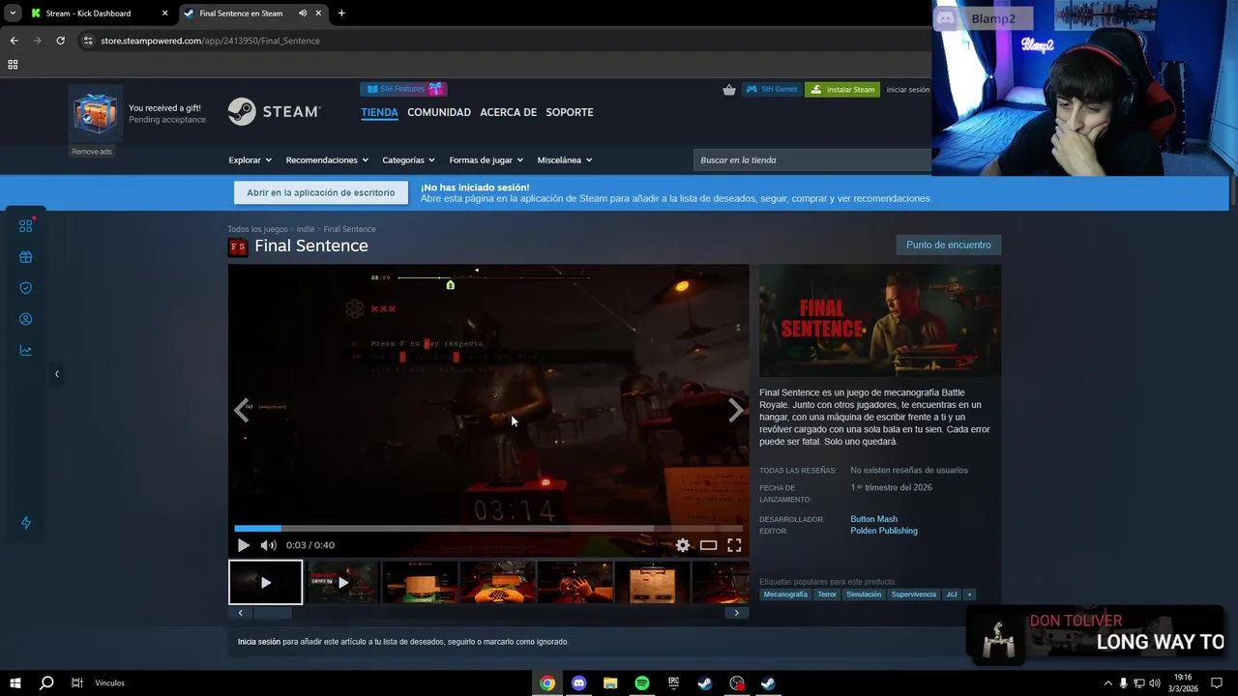Open the sidebar dashboard grid icon

26,225
